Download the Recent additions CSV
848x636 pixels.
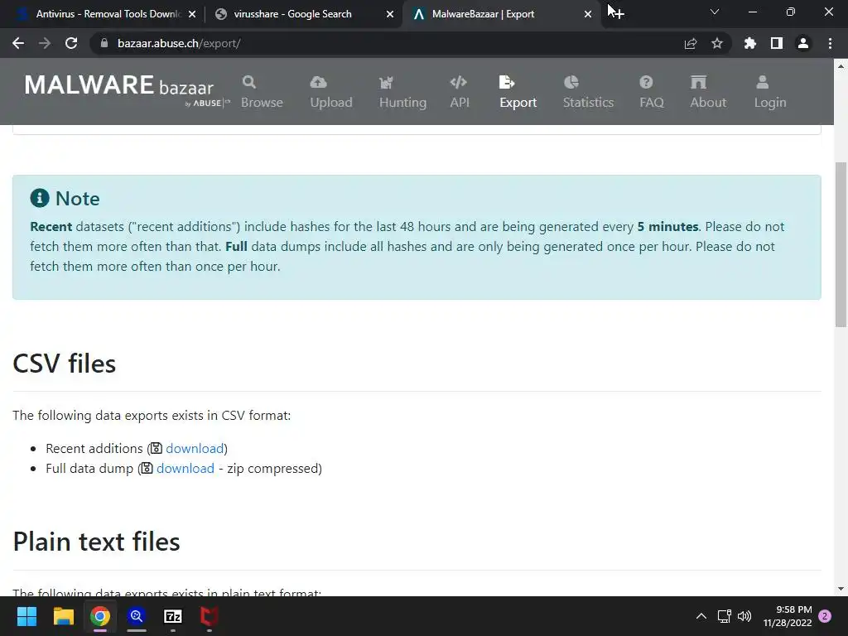195,448
